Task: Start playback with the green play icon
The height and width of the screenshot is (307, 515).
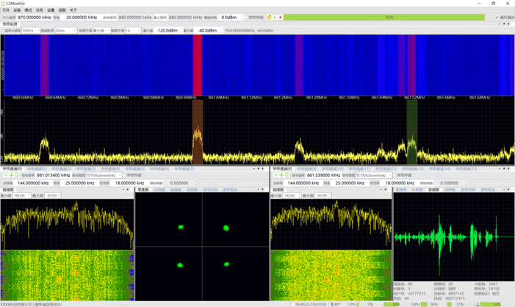Action: tap(275, 17)
